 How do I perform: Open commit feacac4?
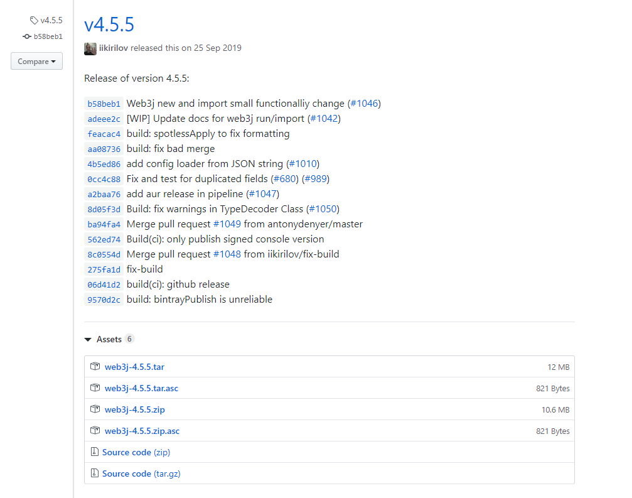click(104, 134)
